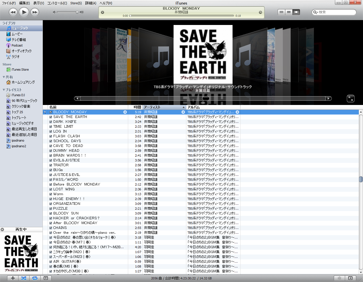363x282 pixels.
Task: Open iTunes Store in sidebar
Action: (21, 70)
